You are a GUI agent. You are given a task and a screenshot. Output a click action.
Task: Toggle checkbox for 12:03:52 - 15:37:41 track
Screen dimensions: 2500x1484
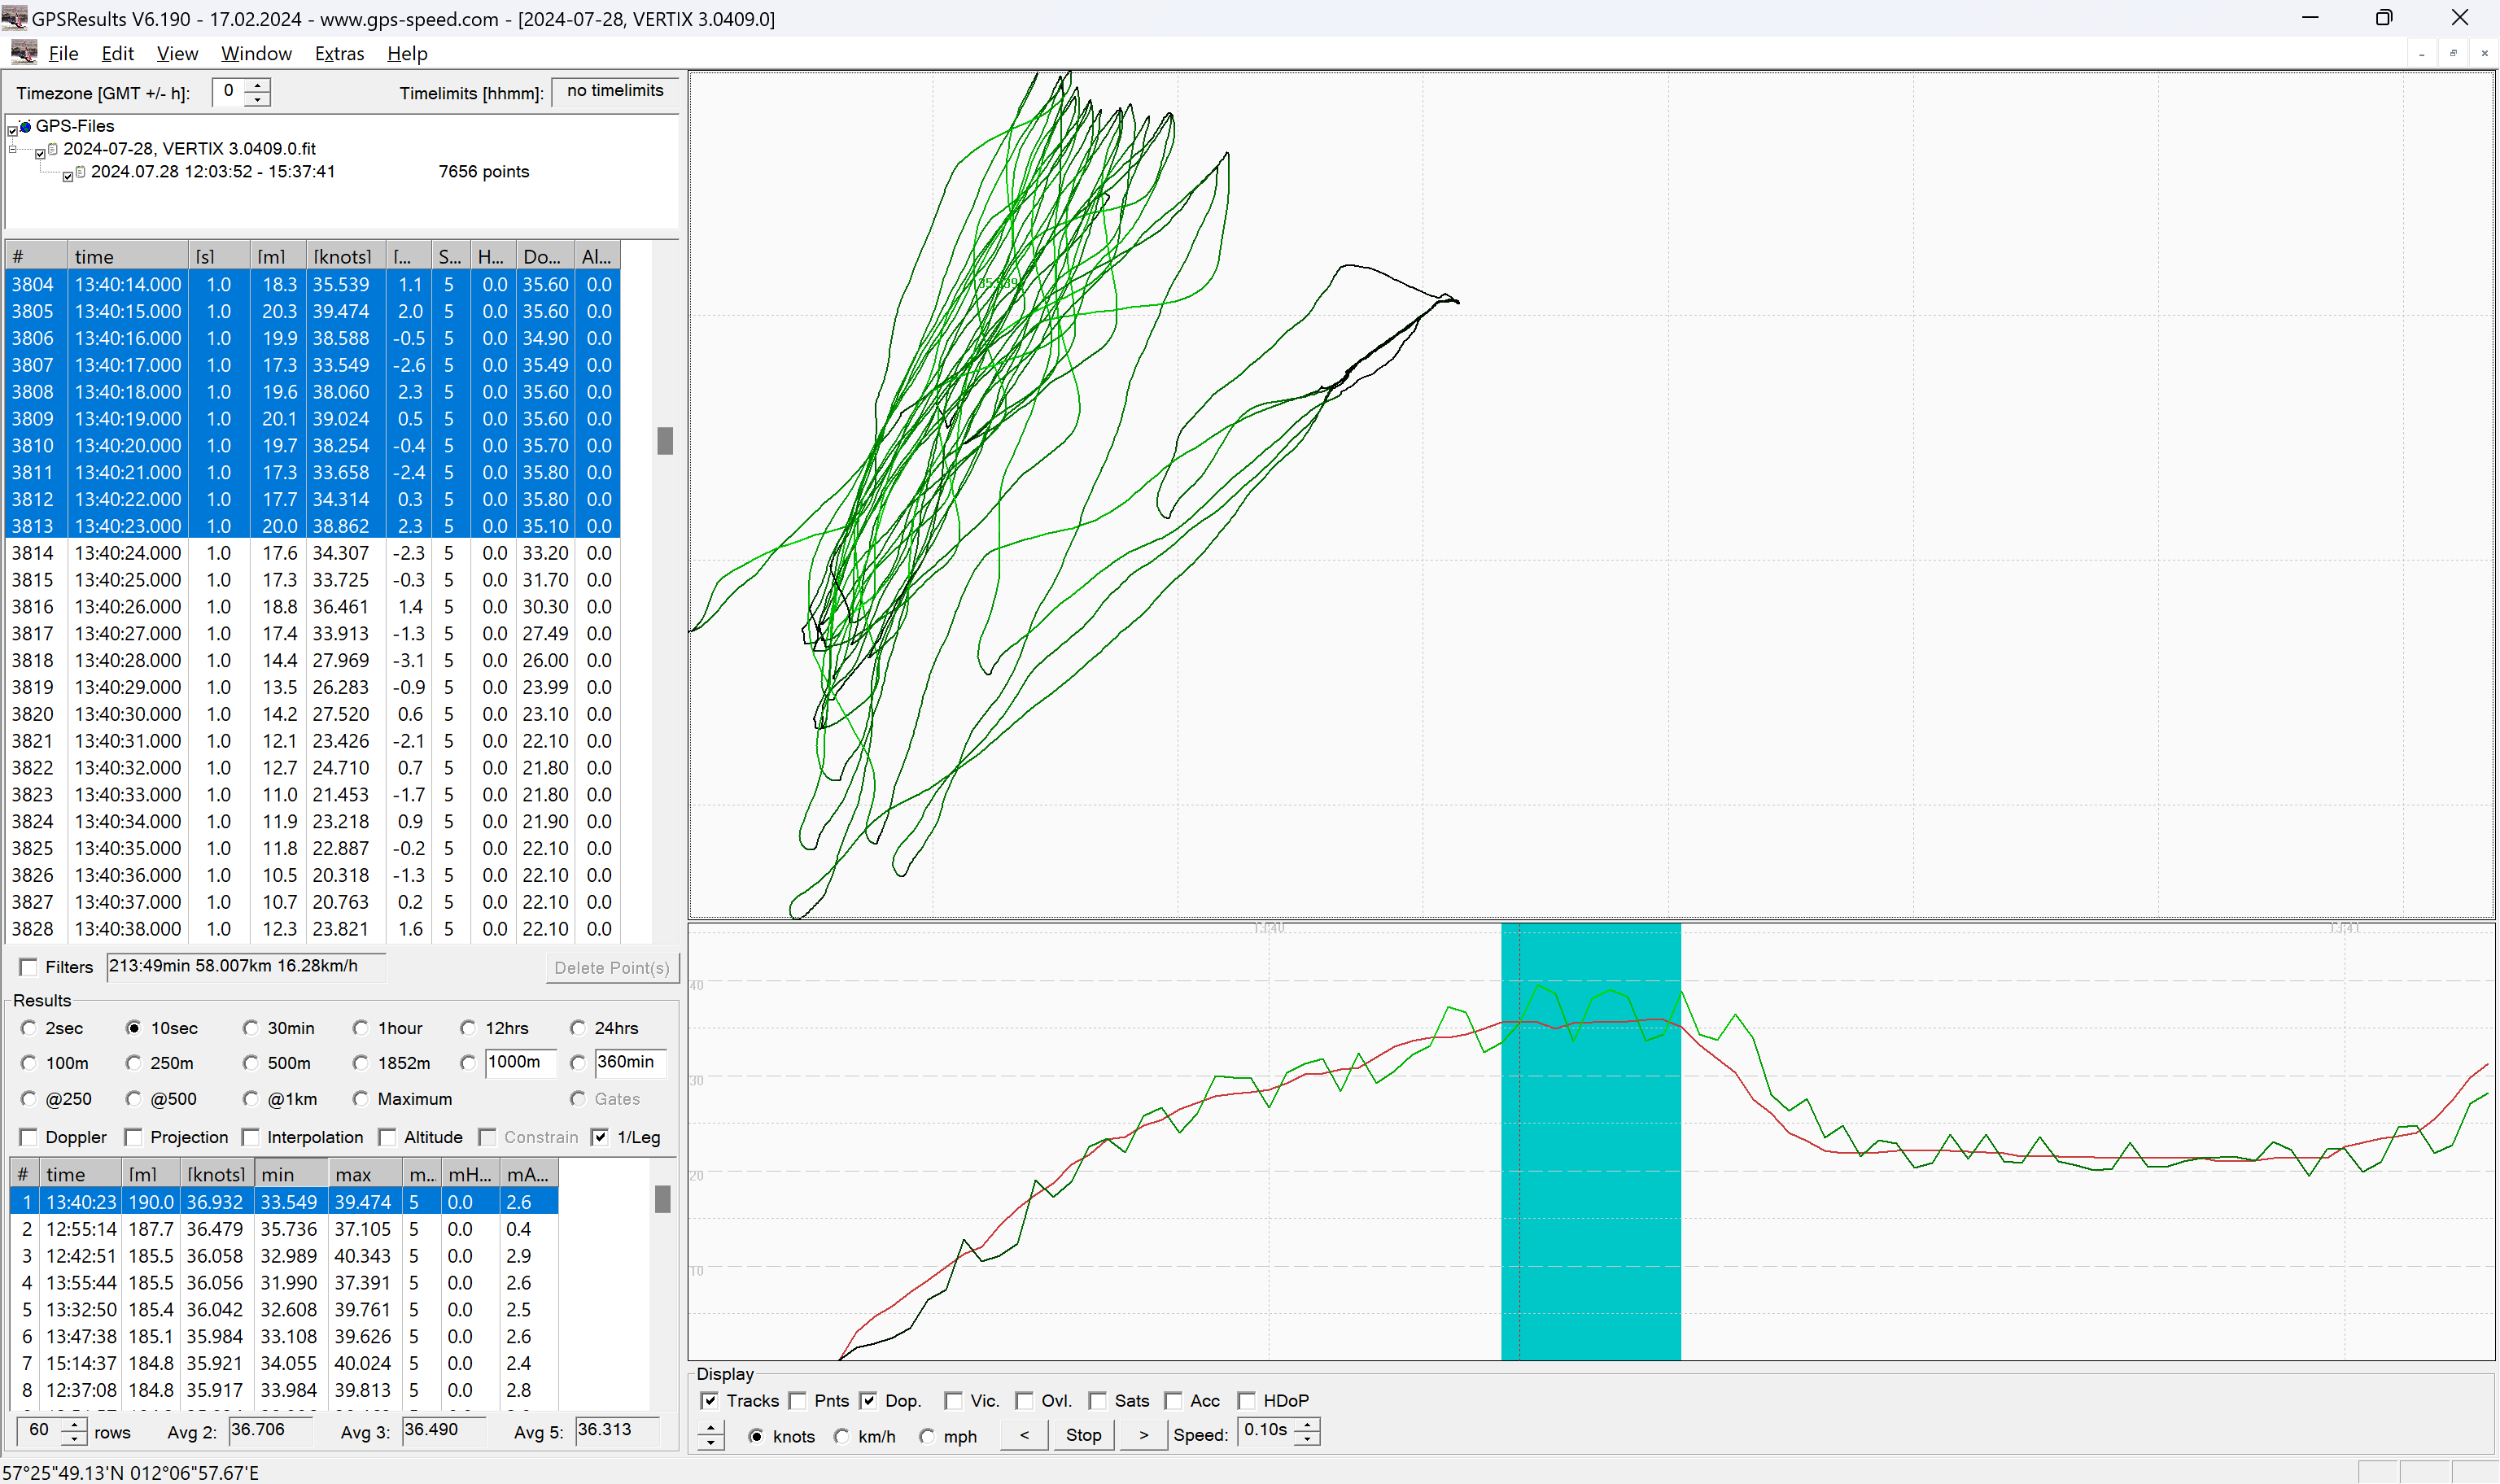coord(67,176)
